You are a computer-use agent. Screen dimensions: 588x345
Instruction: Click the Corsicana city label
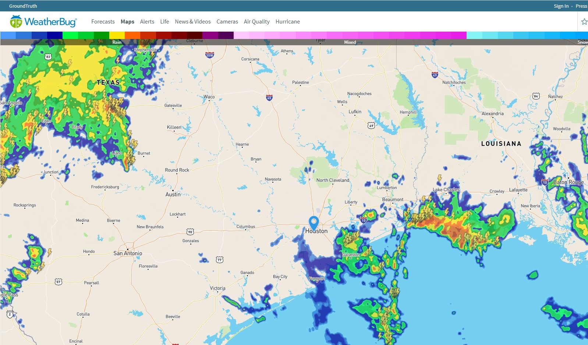(x=250, y=59)
